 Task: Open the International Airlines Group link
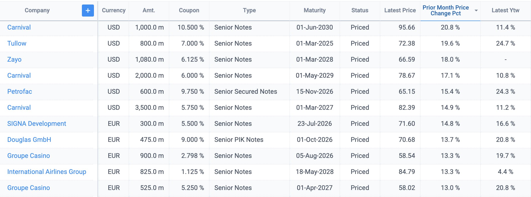pyautogui.click(x=47, y=172)
